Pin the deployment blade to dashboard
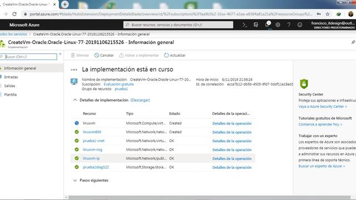Screen dimensions: 356x200 pos(353,42)
